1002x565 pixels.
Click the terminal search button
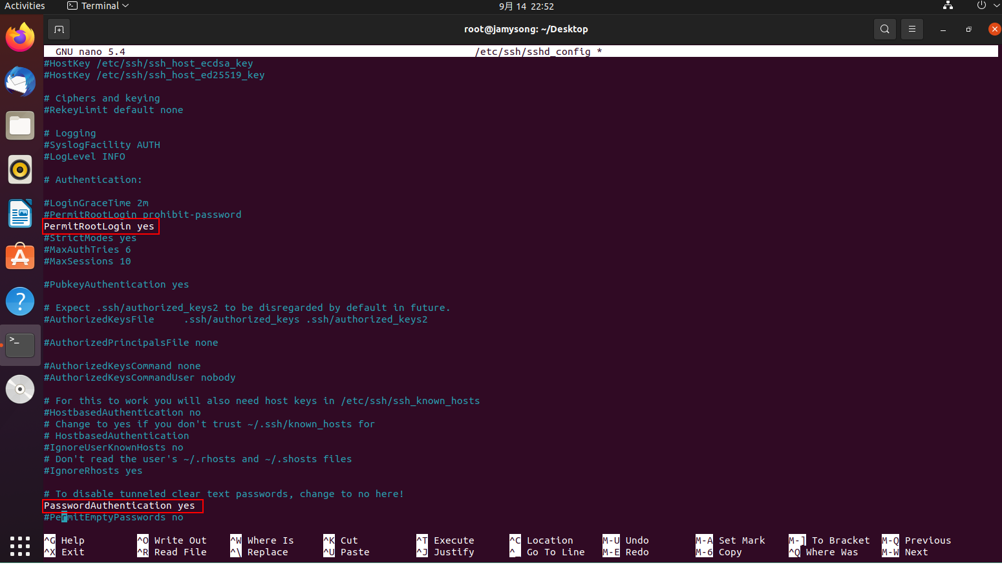(x=885, y=29)
